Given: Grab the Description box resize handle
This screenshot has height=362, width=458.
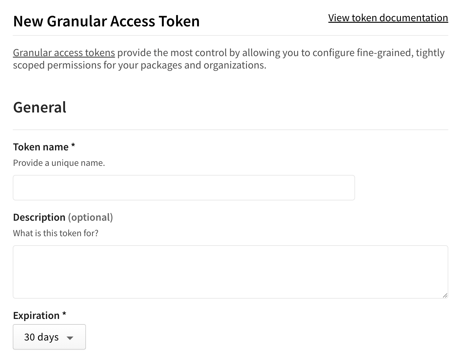Looking at the screenshot, I should coord(445,295).
